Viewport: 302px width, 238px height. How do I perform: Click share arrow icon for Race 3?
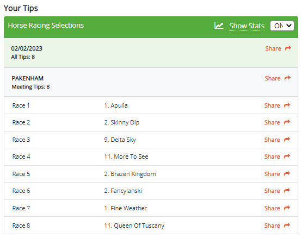(x=287, y=140)
